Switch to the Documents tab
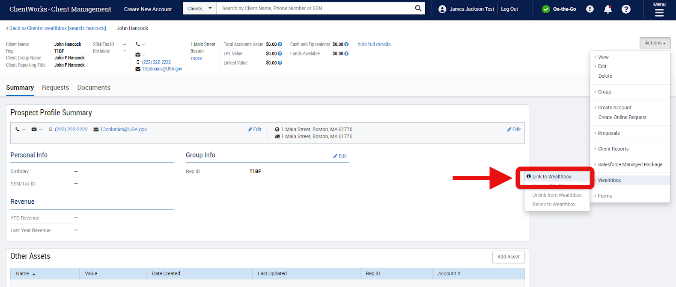 pos(94,88)
